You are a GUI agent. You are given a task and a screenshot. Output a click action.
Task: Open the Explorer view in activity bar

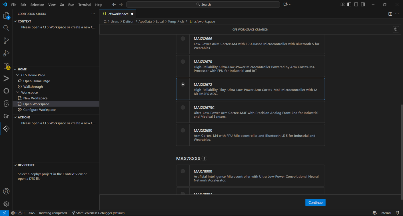pyautogui.click(x=6, y=16)
